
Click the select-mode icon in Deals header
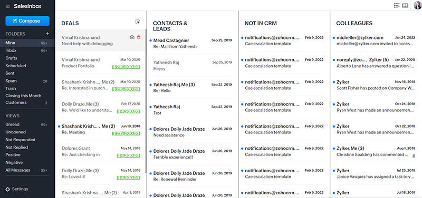point(138,22)
